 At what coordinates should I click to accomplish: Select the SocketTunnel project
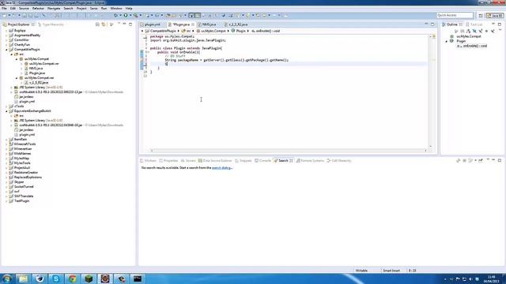[24, 187]
